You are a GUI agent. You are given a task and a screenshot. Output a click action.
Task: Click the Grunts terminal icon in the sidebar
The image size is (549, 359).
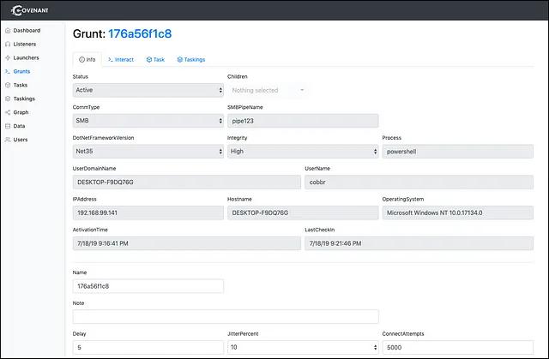click(x=8, y=71)
